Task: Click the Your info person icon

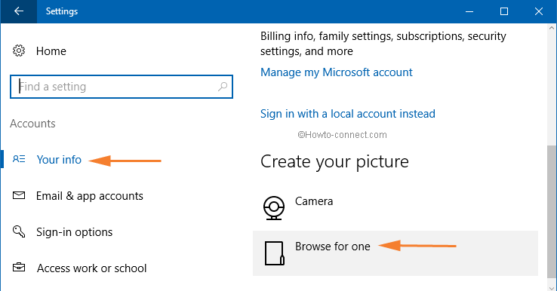Action: pos(19,159)
